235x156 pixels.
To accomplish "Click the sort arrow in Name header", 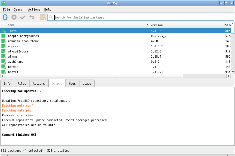I will 148,25.
